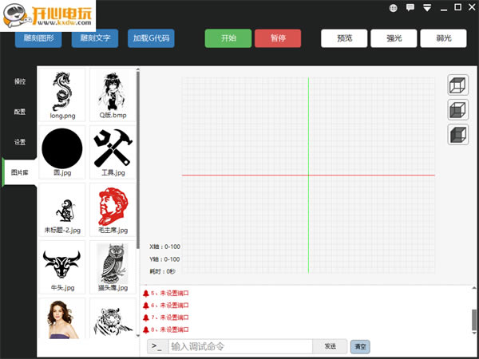
Task: Select the wireframe cube view icon
Action: click(x=458, y=85)
